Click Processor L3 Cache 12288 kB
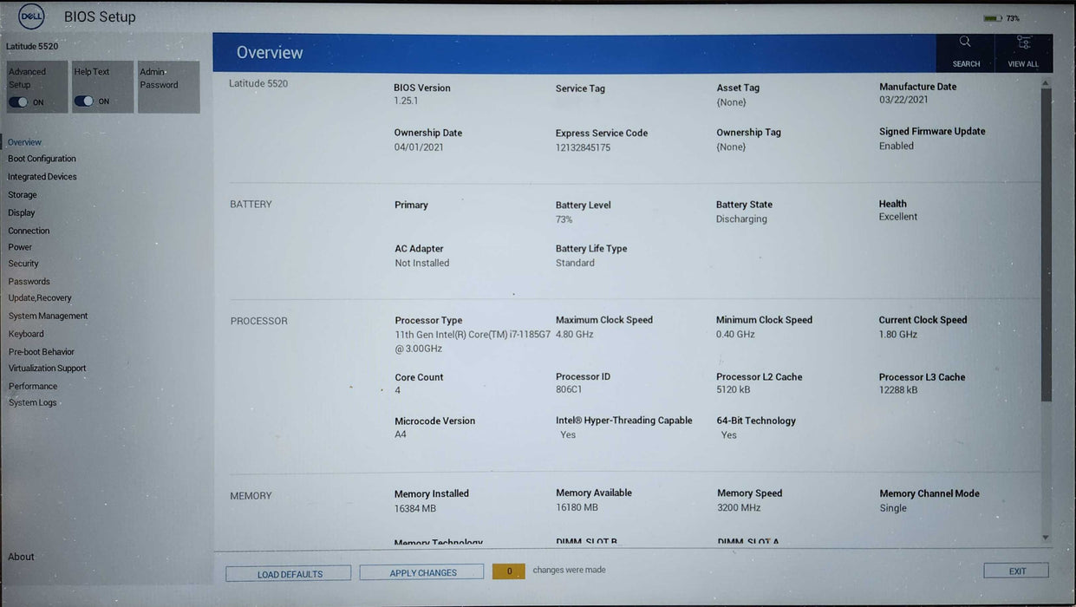1076x607 pixels. pyautogui.click(x=900, y=390)
